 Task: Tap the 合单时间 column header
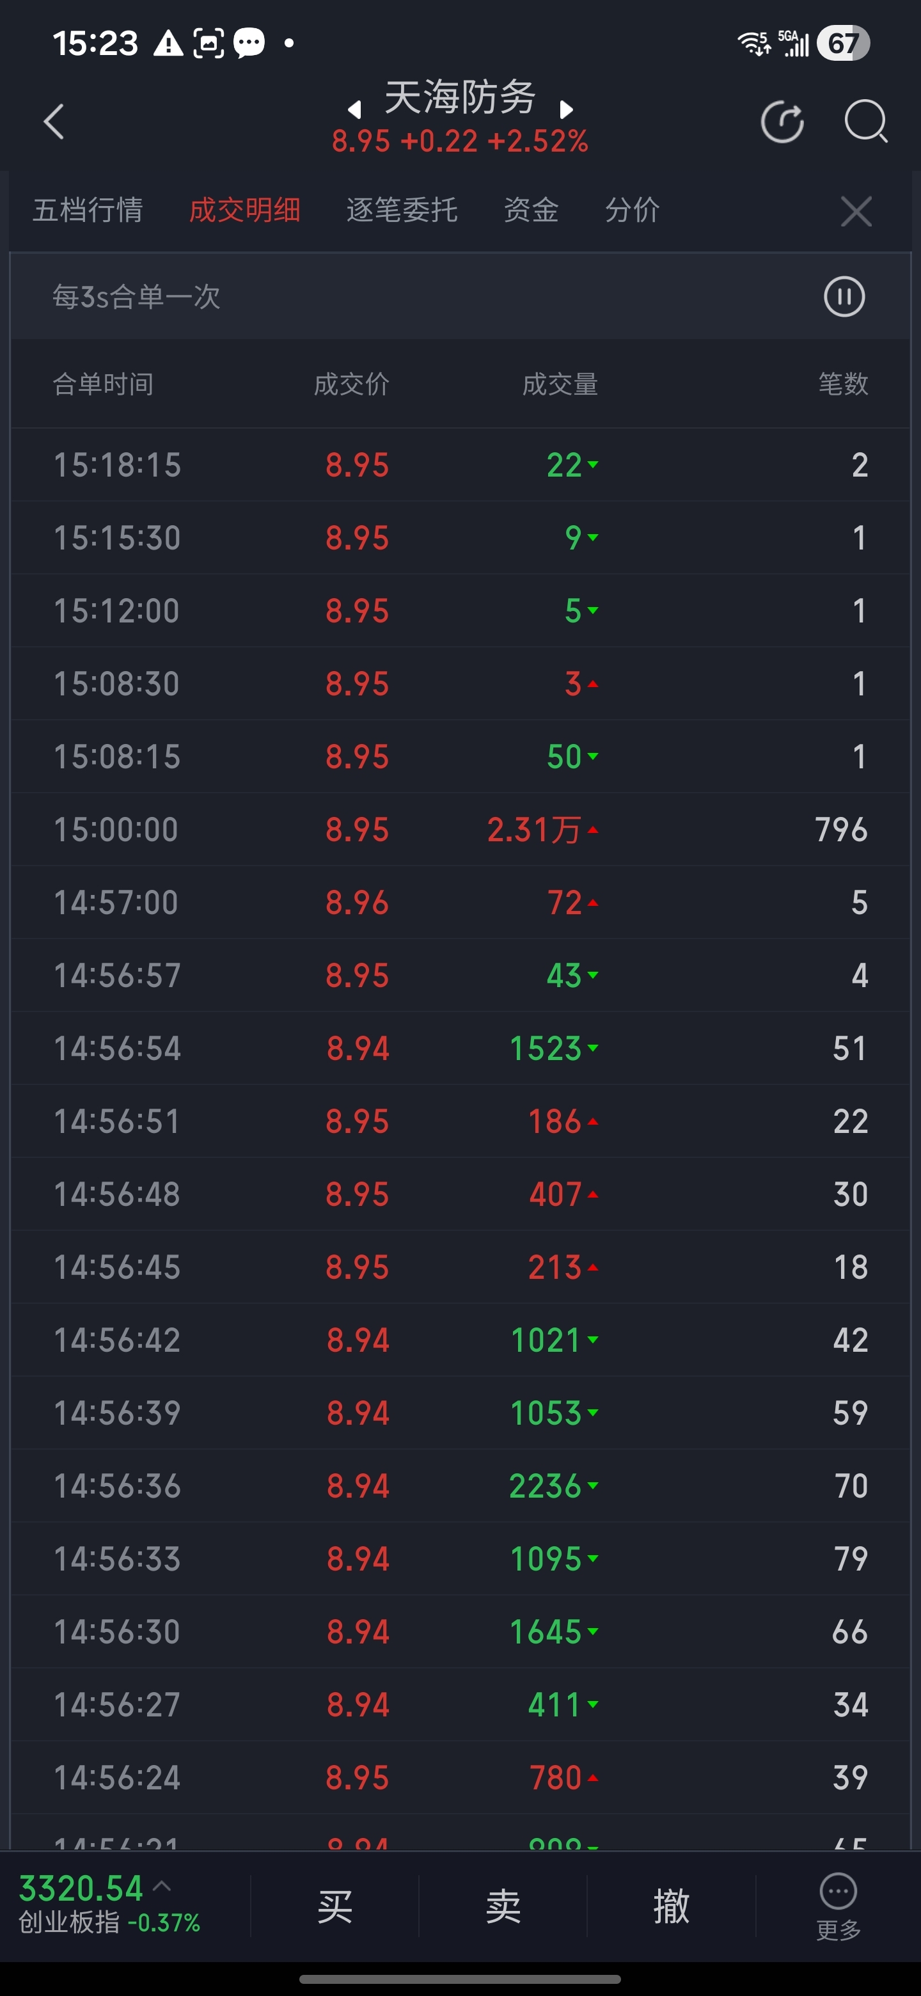(x=103, y=384)
